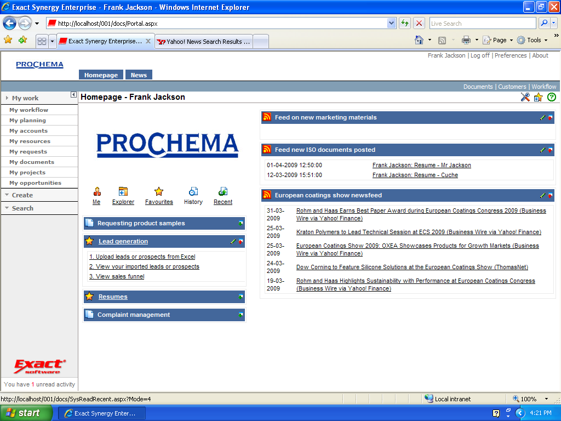Open the browser Tools menu dropdown
The image size is (561, 421).
[546, 40]
